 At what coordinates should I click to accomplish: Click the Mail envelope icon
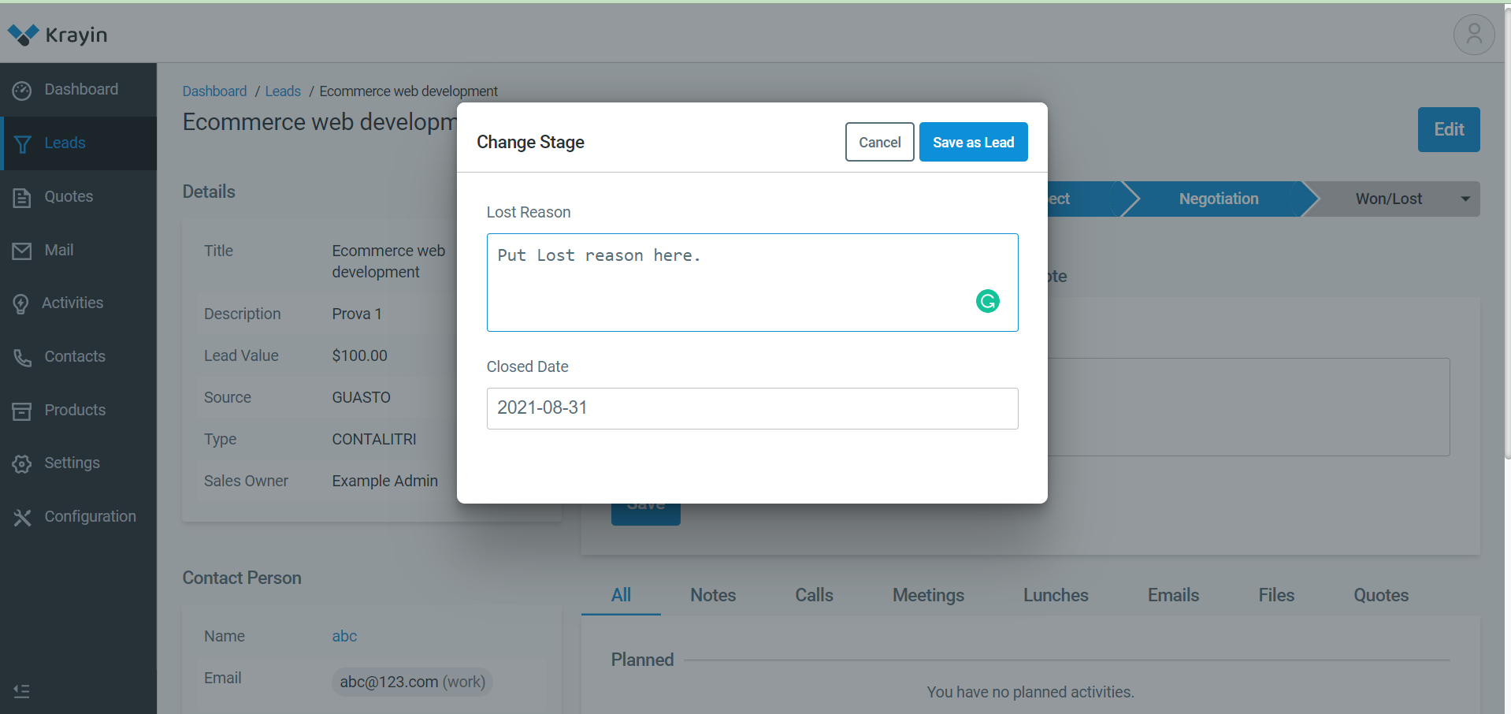(x=22, y=251)
